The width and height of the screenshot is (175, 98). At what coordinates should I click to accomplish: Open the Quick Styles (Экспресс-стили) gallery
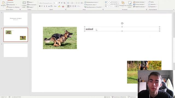130,4
